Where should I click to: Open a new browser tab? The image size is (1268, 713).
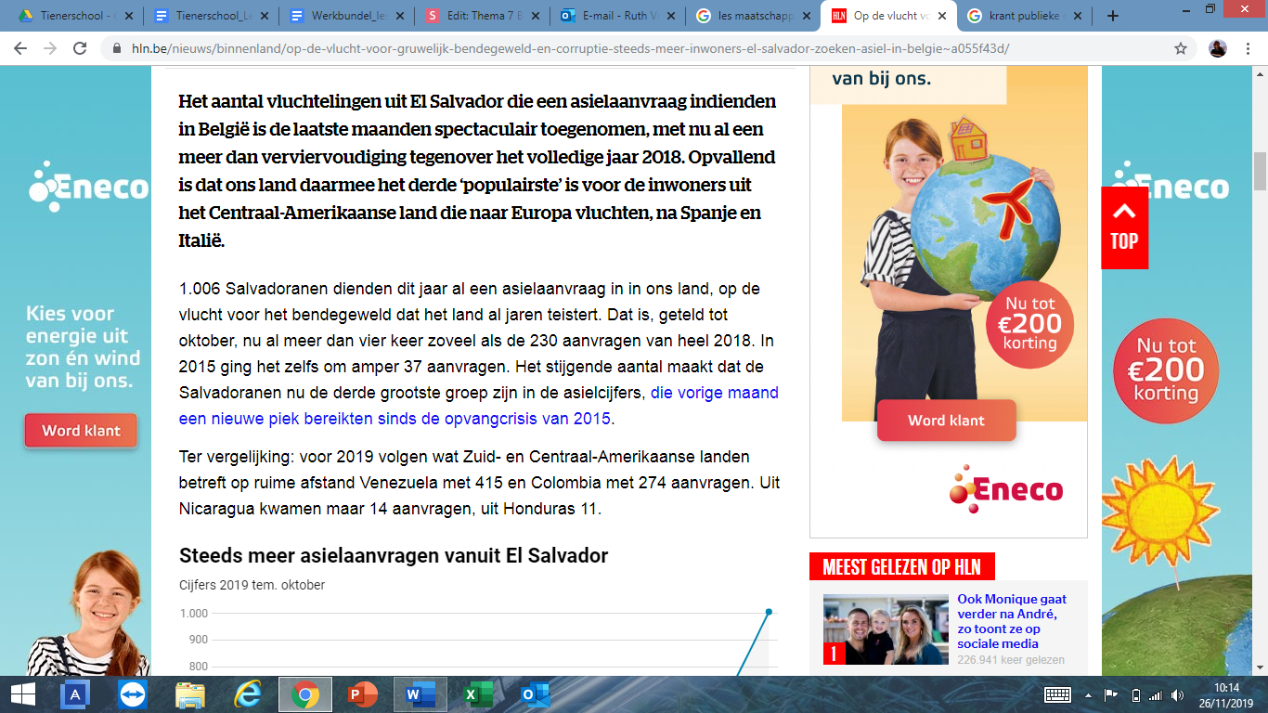[1113, 16]
